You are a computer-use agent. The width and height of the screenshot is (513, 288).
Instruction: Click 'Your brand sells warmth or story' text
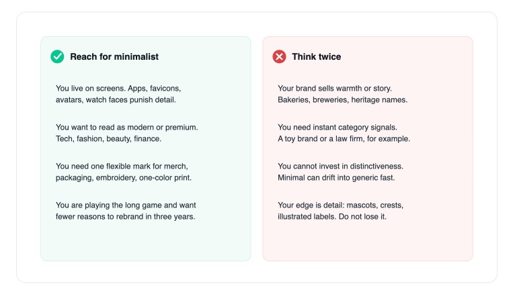335,88
